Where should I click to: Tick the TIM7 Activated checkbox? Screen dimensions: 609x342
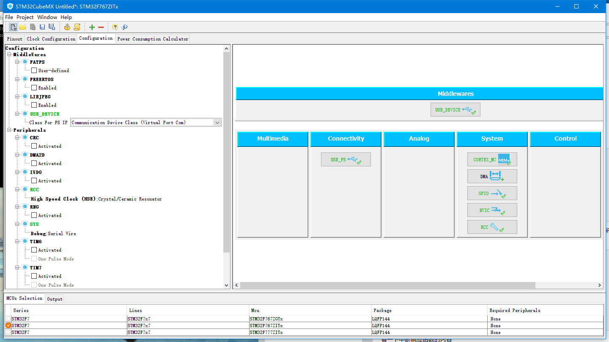point(34,276)
